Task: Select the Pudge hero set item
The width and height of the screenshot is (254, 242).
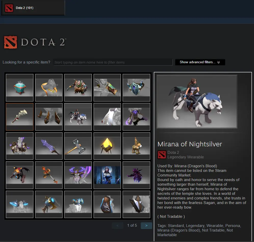Action: (x=78, y=88)
